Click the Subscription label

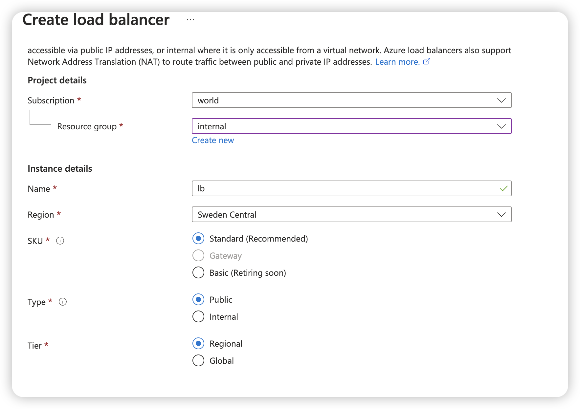coord(51,100)
